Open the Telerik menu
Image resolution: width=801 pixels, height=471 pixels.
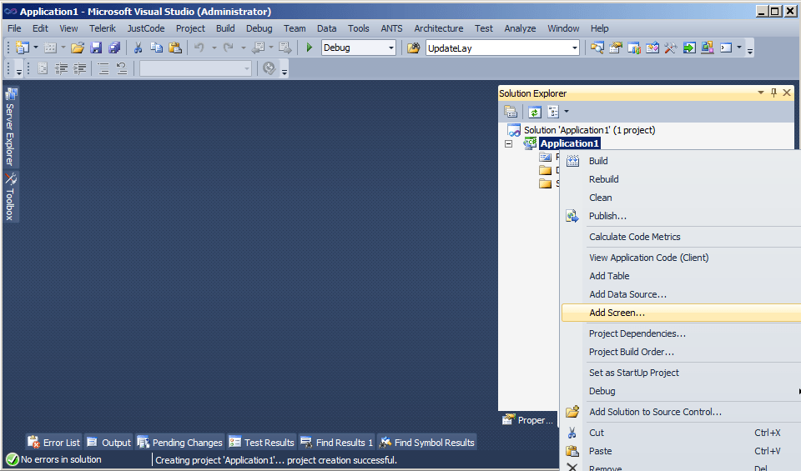pyautogui.click(x=102, y=28)
